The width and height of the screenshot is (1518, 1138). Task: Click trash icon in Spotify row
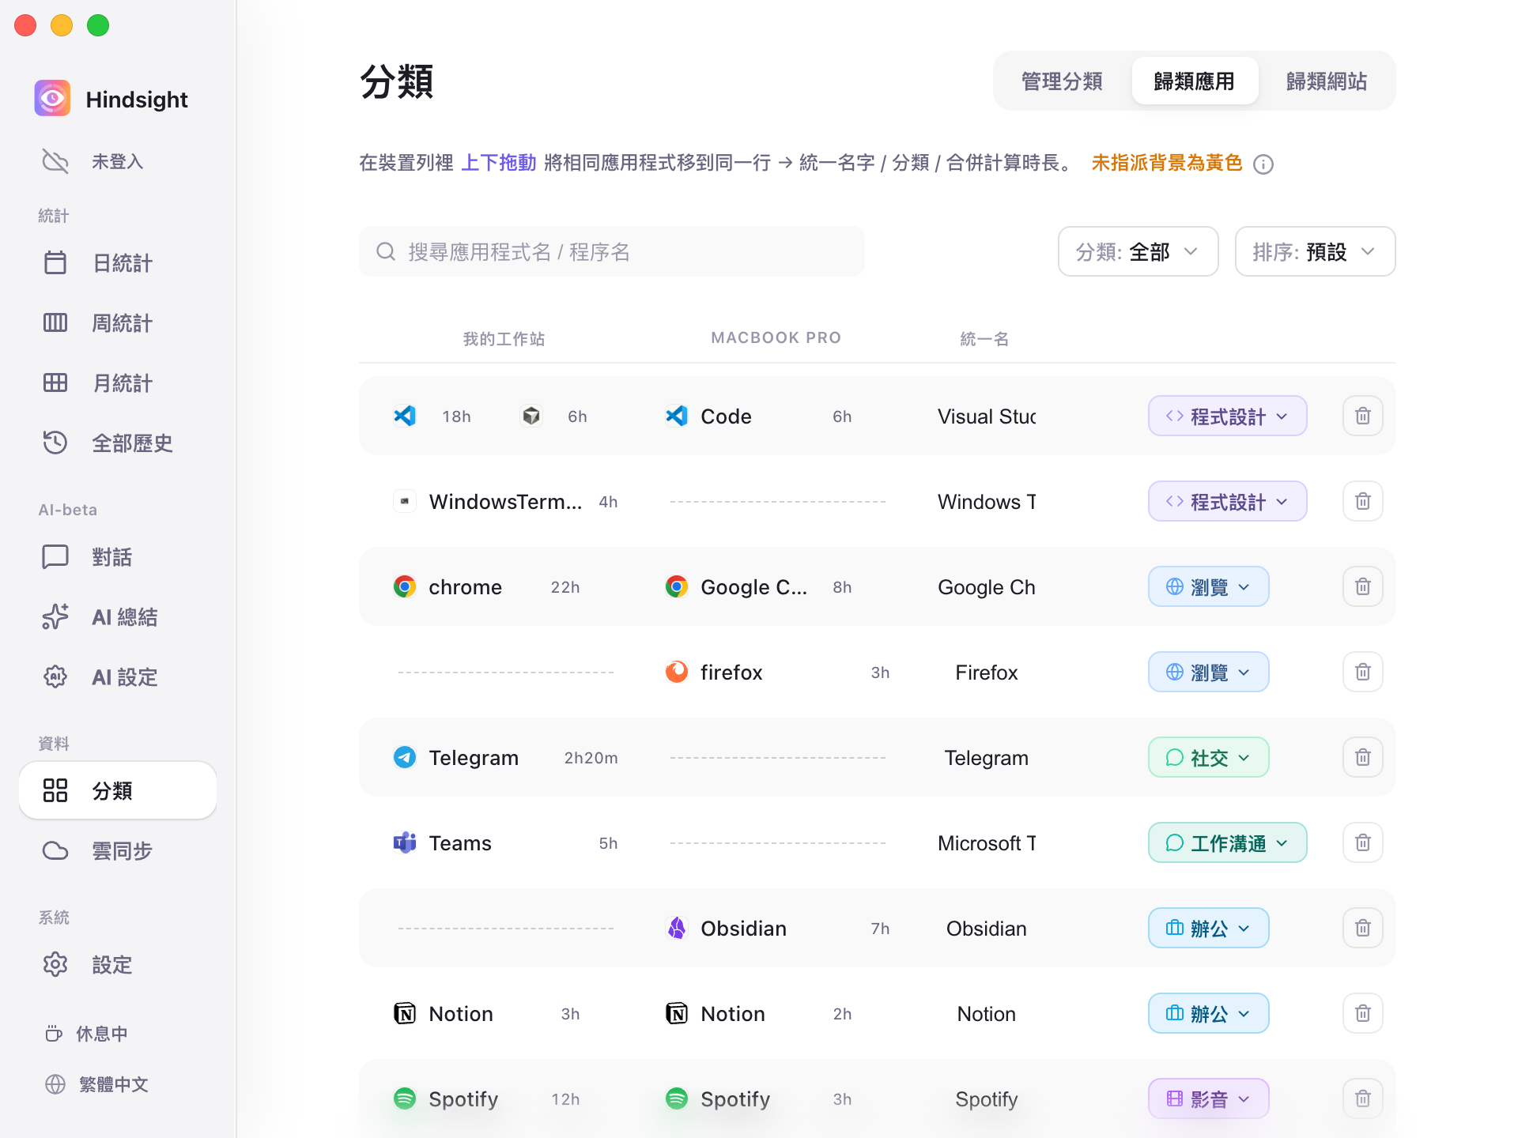point(1362,1098)
